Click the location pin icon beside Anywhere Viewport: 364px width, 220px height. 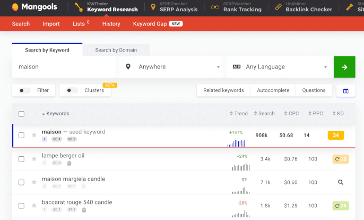(128, 67)
